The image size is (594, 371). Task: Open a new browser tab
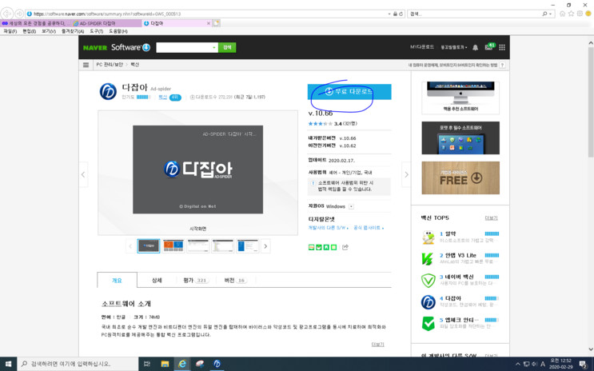pos(217,23)
